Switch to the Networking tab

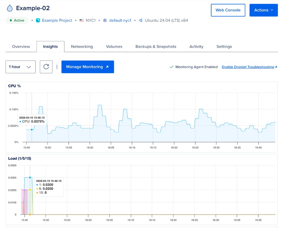[82, 46]
